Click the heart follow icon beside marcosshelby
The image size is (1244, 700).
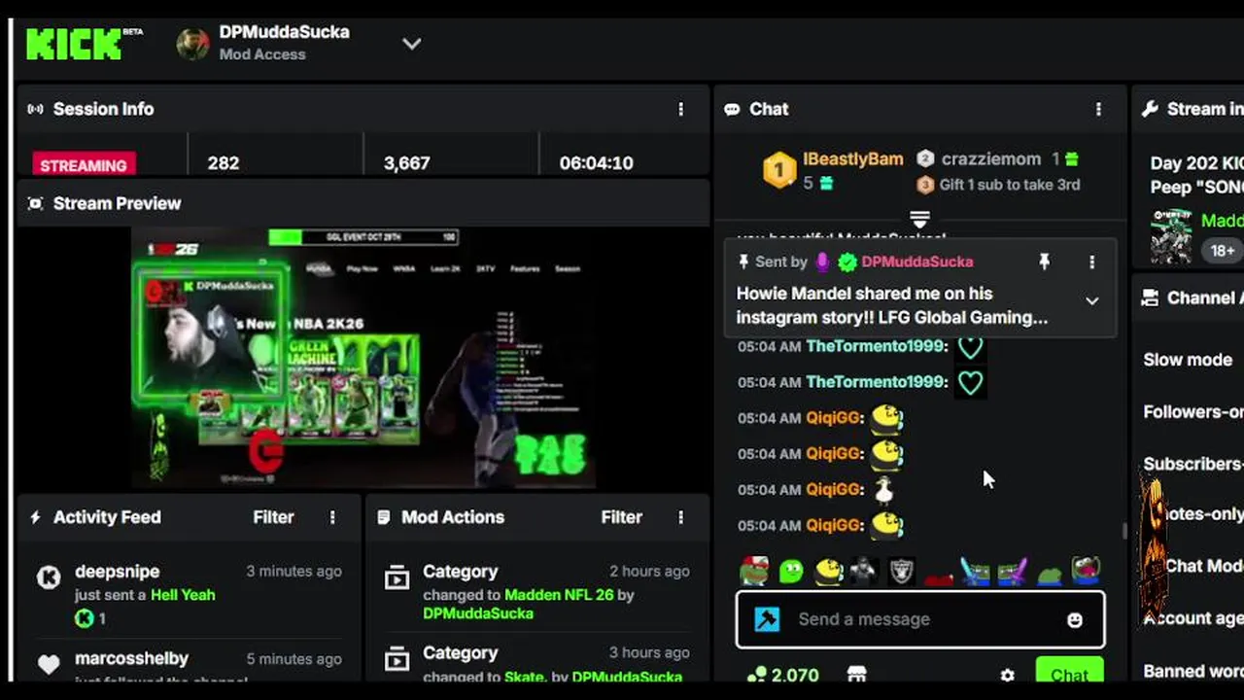pos(49,665)
